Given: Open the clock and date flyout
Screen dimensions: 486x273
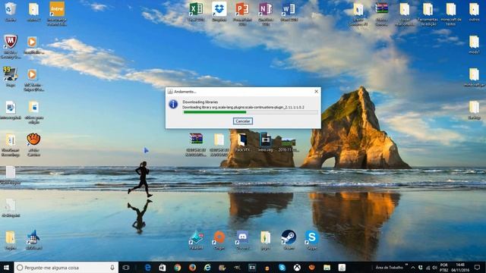Looking at the screenshot, I should 460,268.
